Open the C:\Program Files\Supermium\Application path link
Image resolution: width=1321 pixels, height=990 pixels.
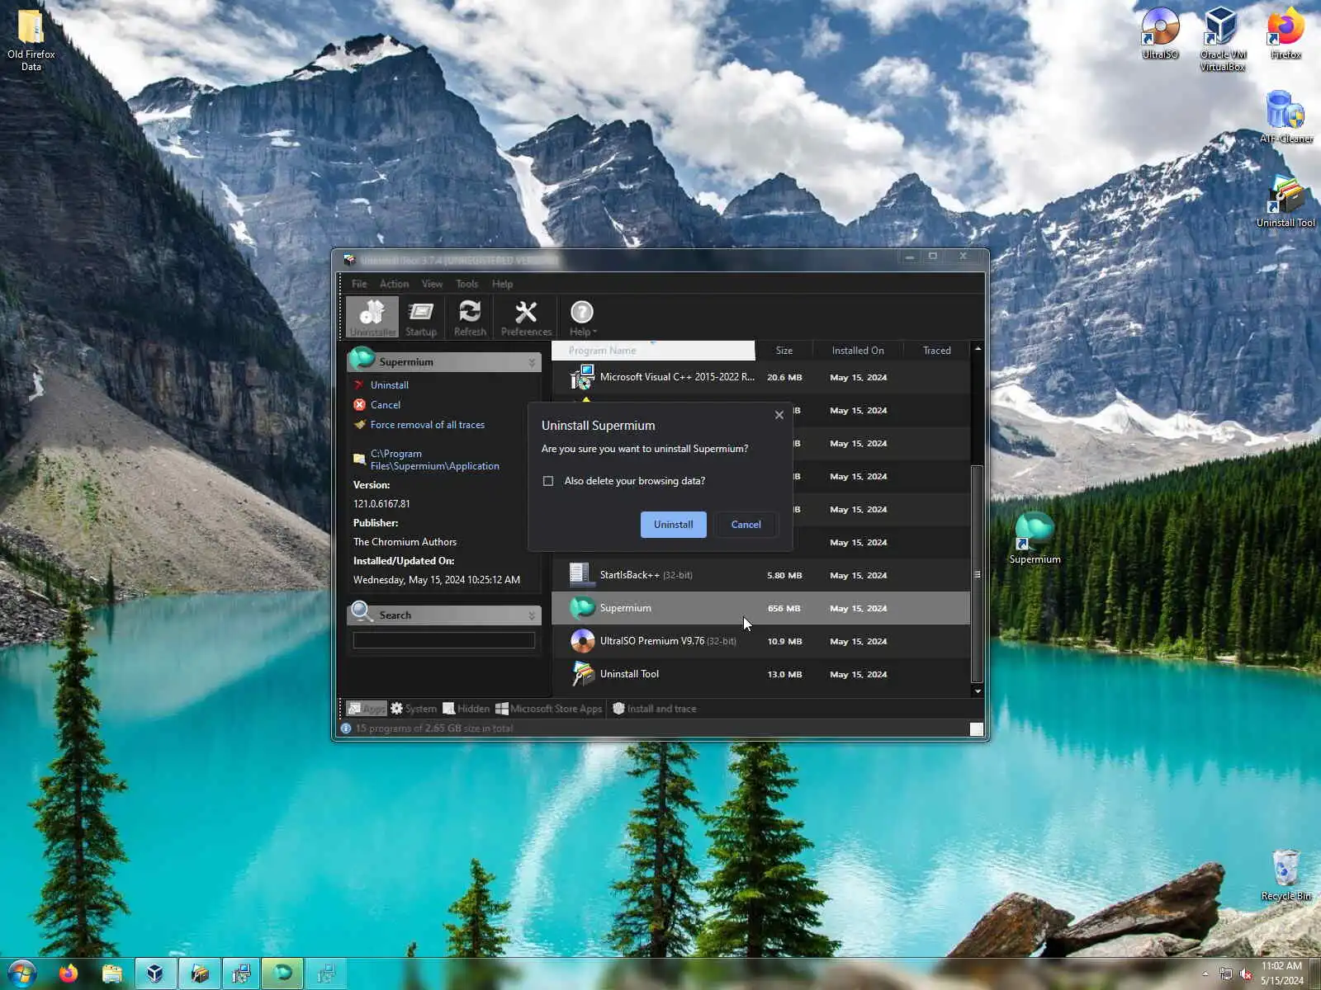[435, 460]
